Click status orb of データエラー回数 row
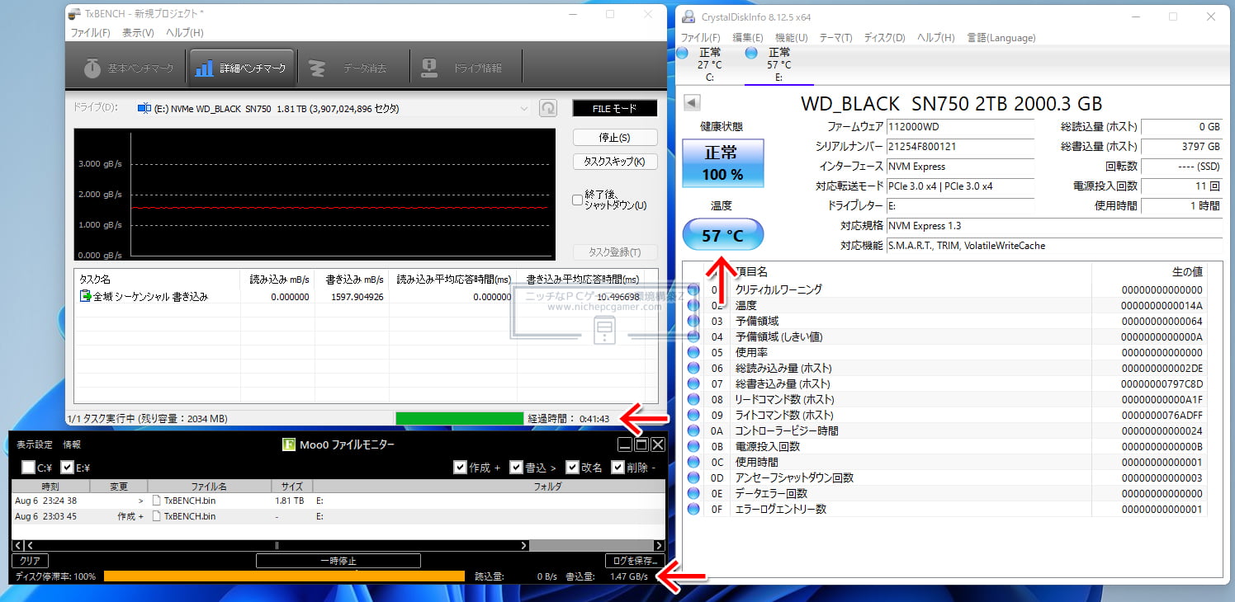Screen dimensions: 1235x602 [x=693, y=493]
